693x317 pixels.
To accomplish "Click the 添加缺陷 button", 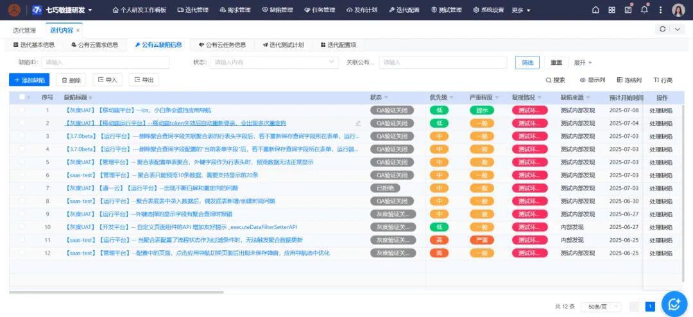I will (30, 80).
